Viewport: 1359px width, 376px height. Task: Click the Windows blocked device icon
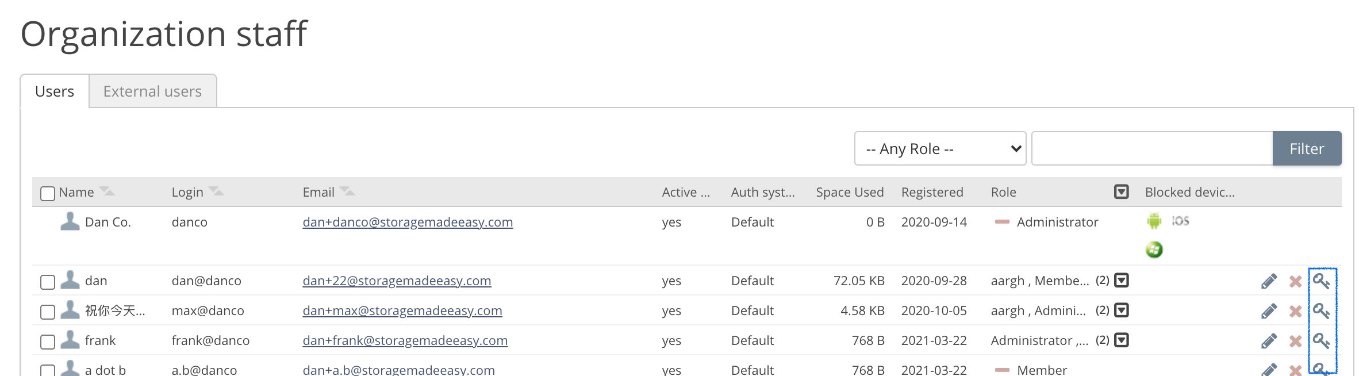pos(1154,250)
